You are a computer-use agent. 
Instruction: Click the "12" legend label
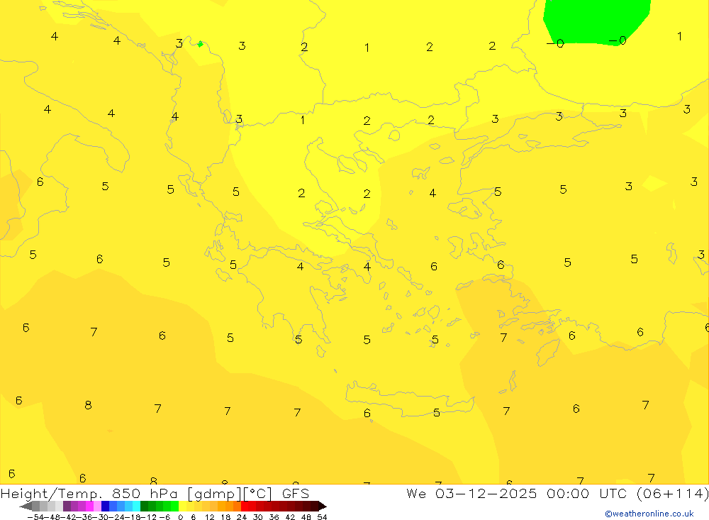click(x=209, y=517)
